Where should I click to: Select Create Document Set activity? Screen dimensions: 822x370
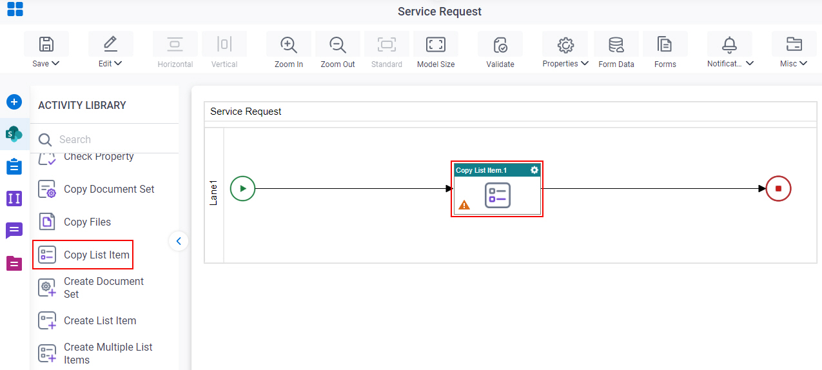(x=92, y=287)
